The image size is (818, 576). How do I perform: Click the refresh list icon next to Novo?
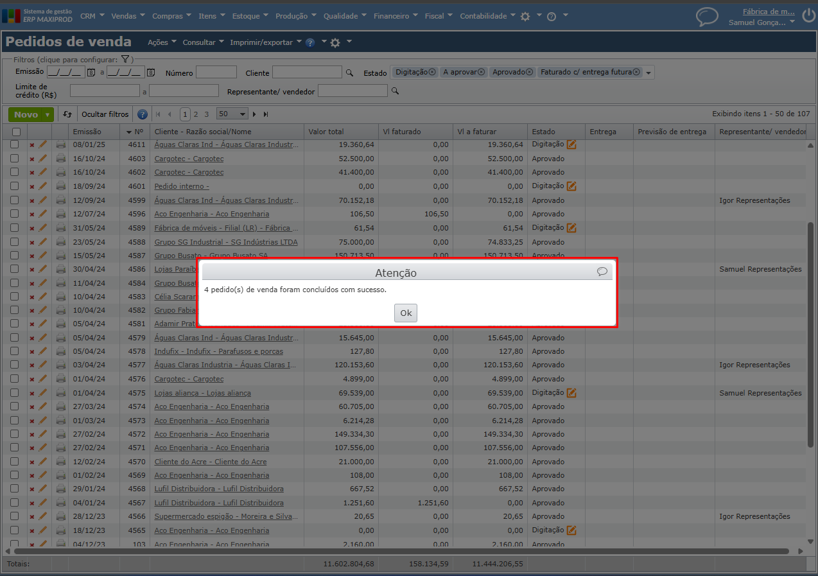coord(67,114)
